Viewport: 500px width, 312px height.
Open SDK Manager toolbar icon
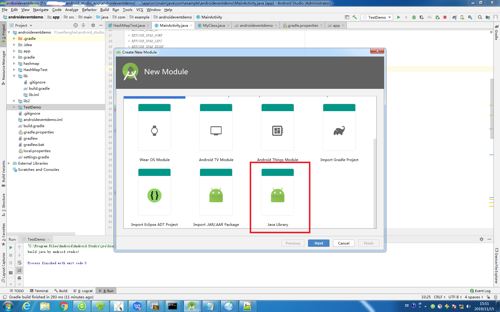[470, 17]
